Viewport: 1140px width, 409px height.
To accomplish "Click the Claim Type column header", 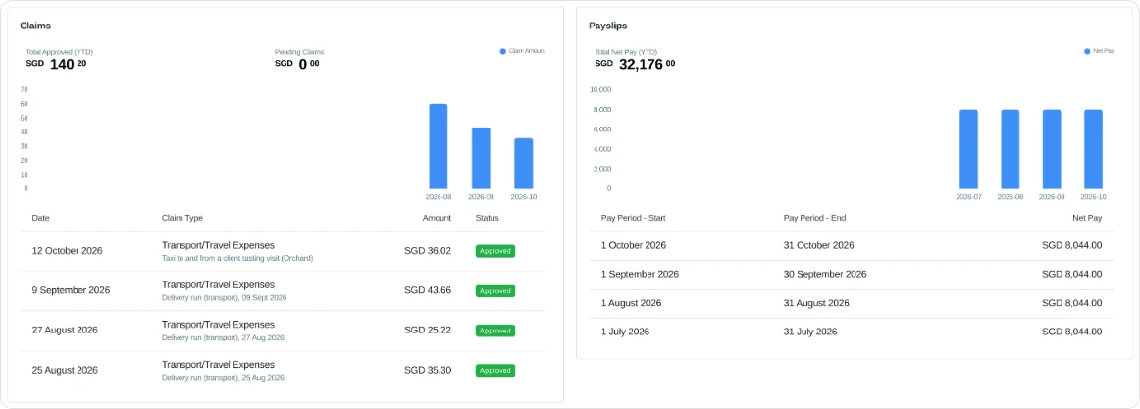I will pyautogui.click(x=181, y=218).
